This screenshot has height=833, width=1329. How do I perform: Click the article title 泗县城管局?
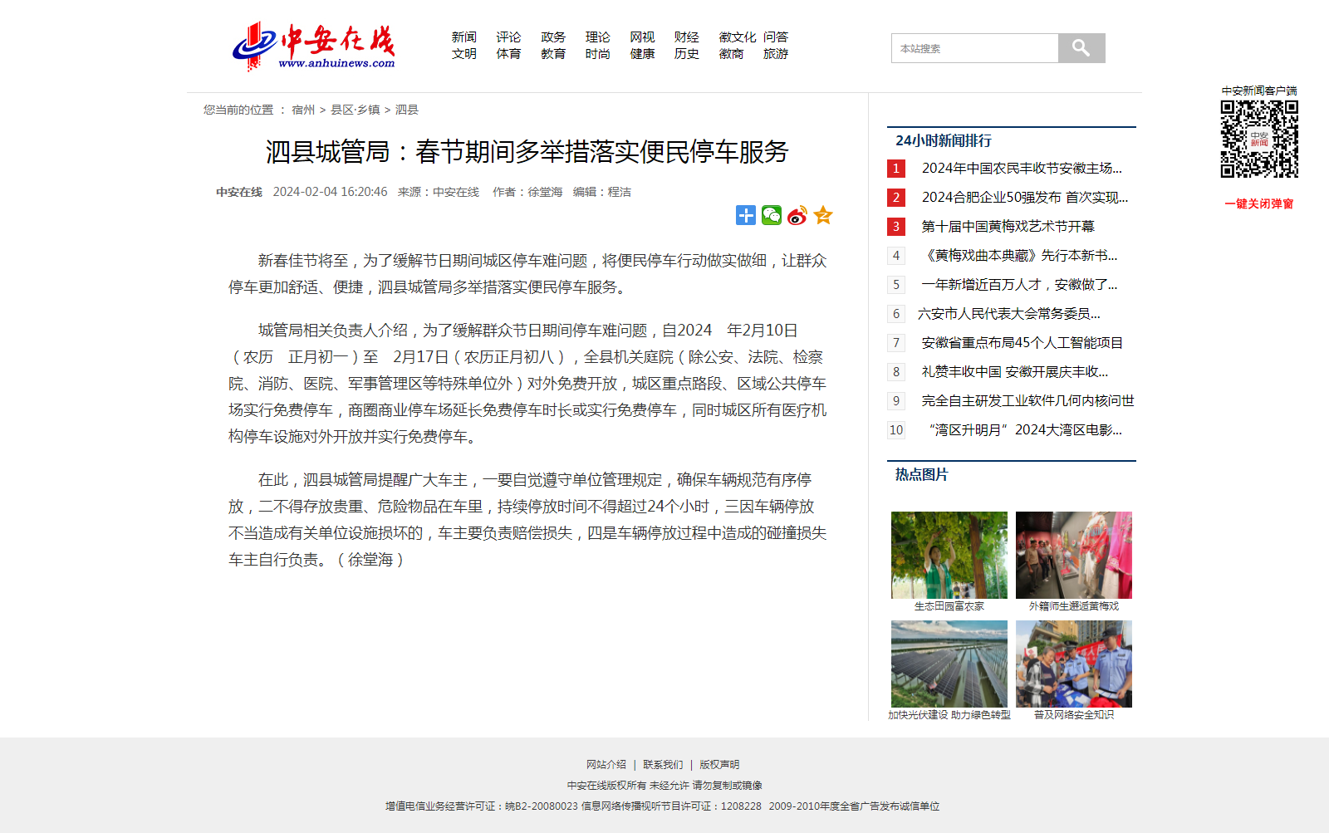pyautogui.click(x=527, y=152)
